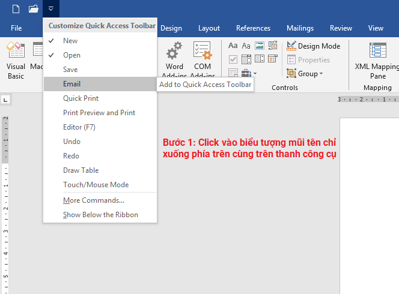This screenshot has height=294, width=399.
Task: Select Draw Table menu entry
Action: pos(100,170)
